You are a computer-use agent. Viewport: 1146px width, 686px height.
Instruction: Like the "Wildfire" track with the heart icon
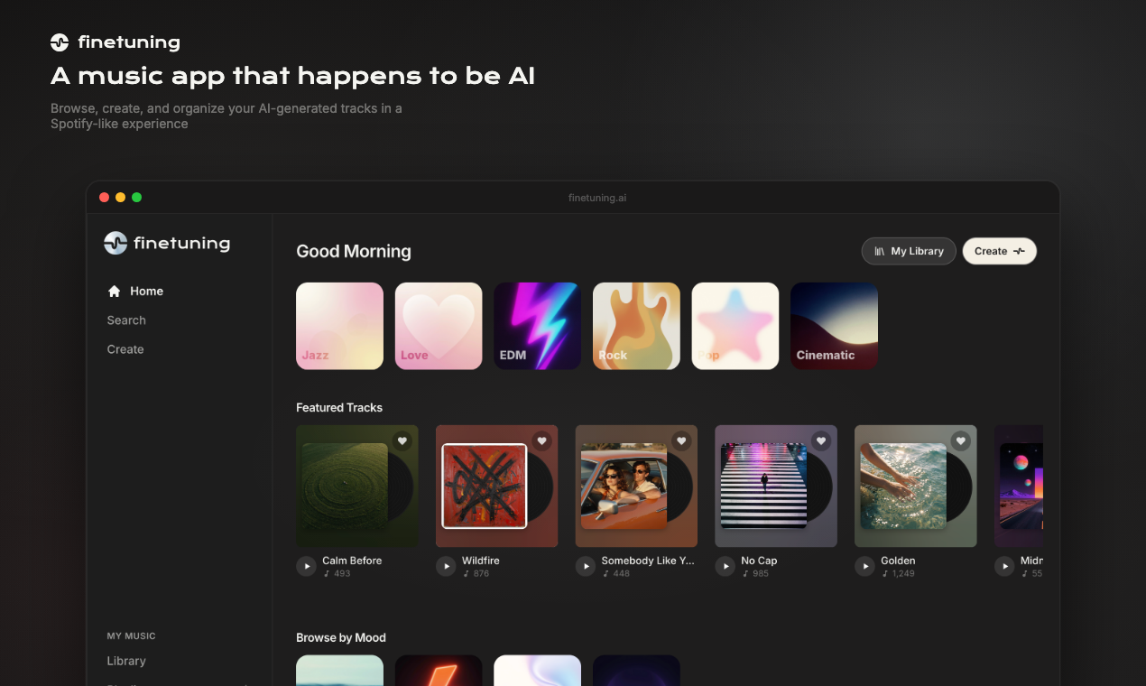point(541,440)
